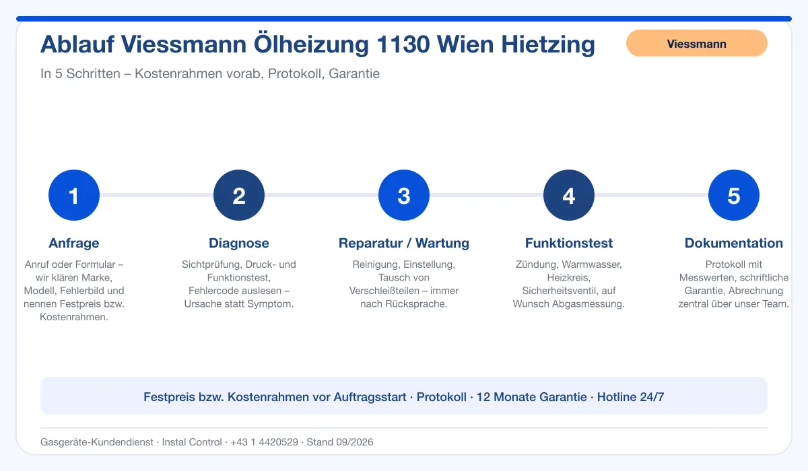808x471 pixels.
Task: Click the title 'Ablauf Viessmann Ölheizung 1130 Wien Hietzing'
Action: (318, 44)
